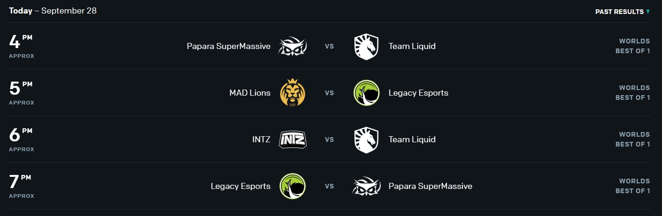
Task: Open the 4 PM match's Worlds Best of 1 label
Action: click(633, 46)
